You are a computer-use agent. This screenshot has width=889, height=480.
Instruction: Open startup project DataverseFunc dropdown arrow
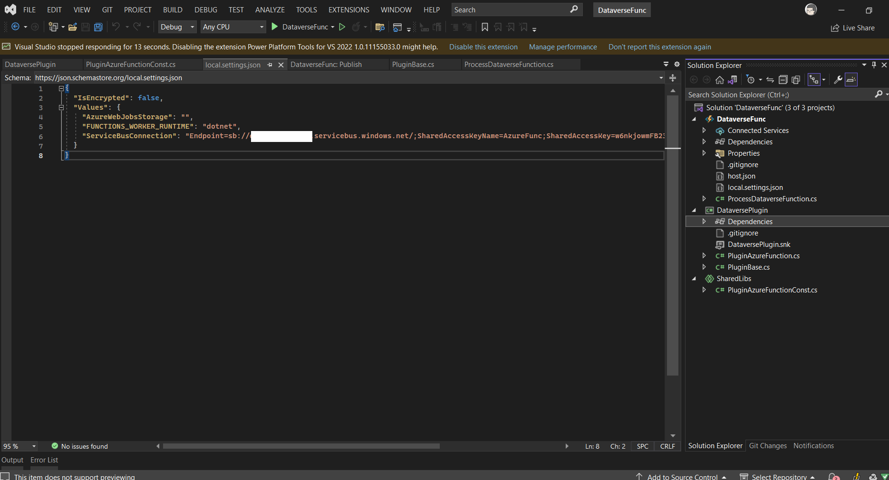point(333,27)
